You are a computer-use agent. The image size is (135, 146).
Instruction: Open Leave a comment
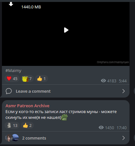click(x=33, y=91)
